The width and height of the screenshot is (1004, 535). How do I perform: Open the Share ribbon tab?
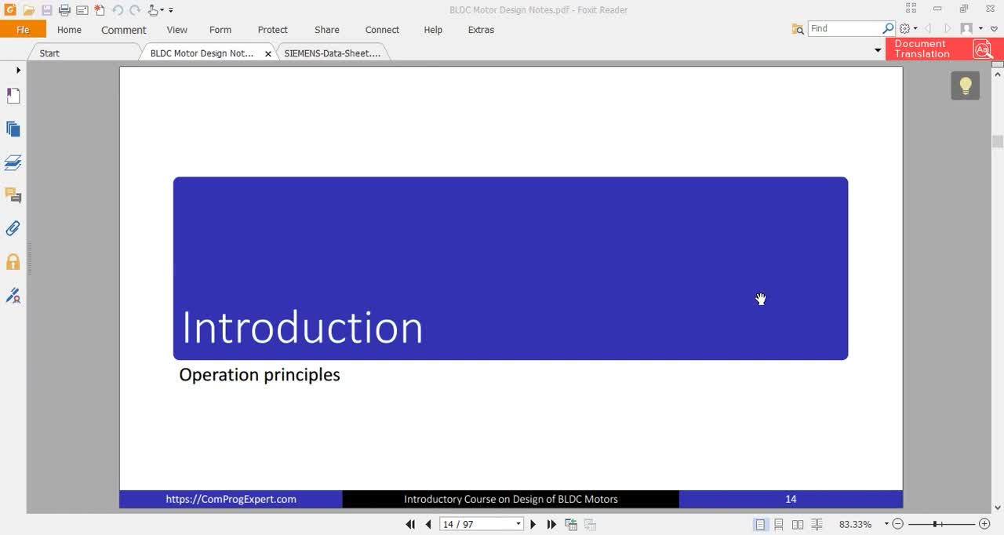pos(327,30)
